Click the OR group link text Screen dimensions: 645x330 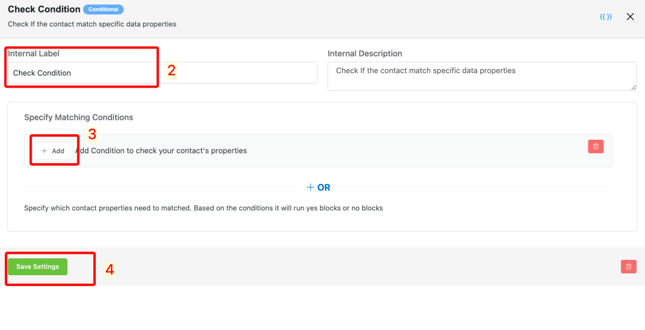coord(324,188)
